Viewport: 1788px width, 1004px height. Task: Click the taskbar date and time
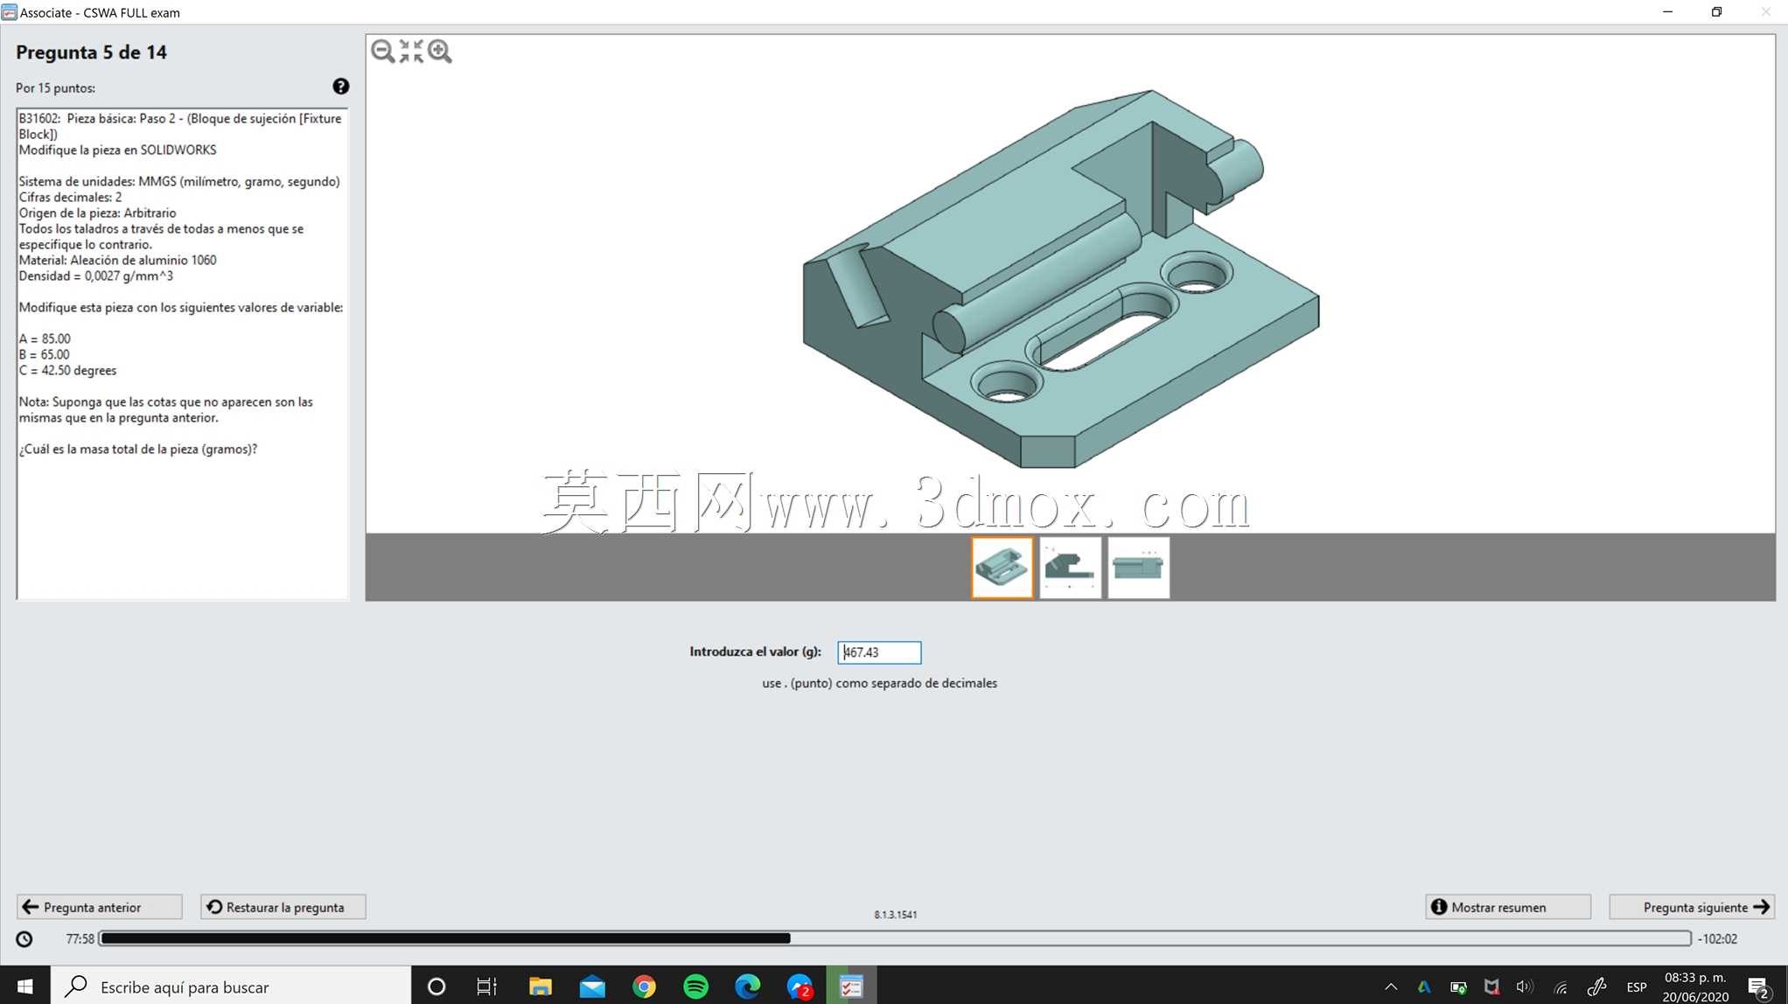tap(1695, 987)
